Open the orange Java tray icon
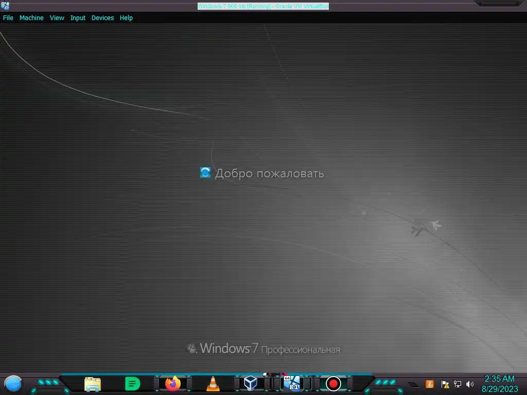Screen dimensions: 527x395 coord(430,384)
